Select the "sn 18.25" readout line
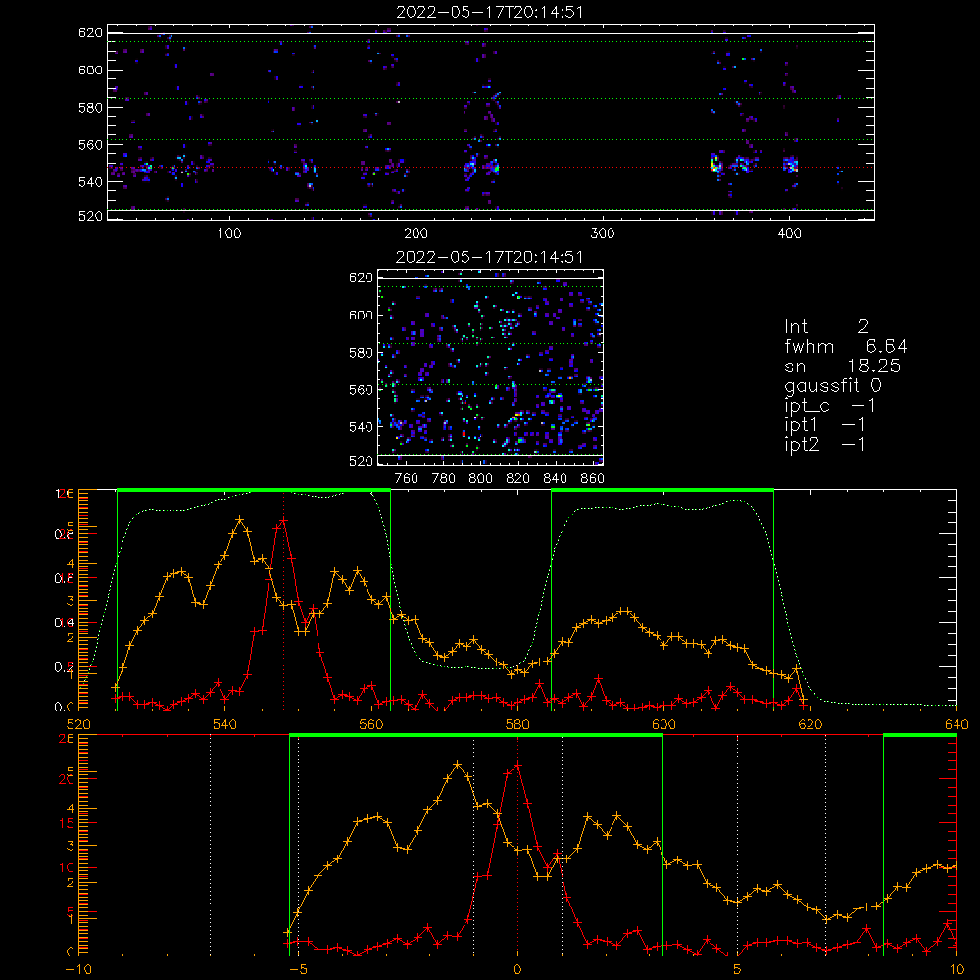 pos(843,367)
